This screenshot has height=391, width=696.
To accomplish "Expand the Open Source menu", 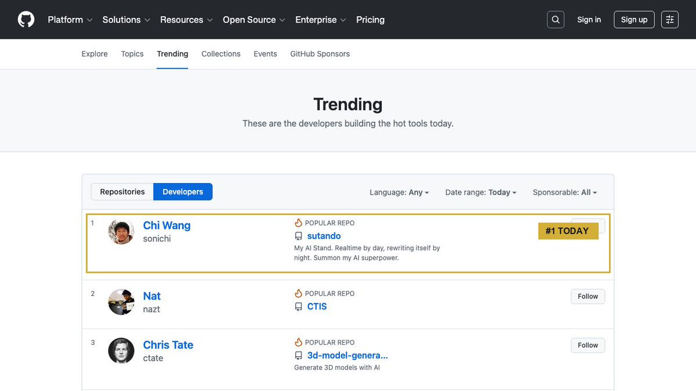I will 254,20.
